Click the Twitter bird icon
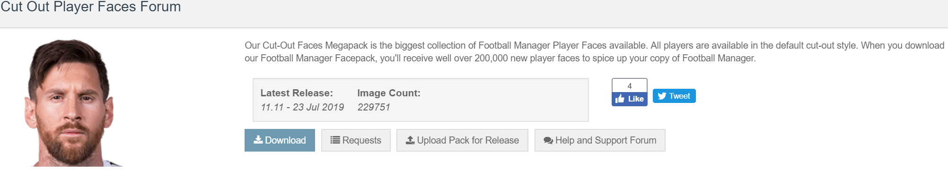Image resolution: width=948 pixels, height=170 pixels. pyautogui.click(x=662, y=96)
